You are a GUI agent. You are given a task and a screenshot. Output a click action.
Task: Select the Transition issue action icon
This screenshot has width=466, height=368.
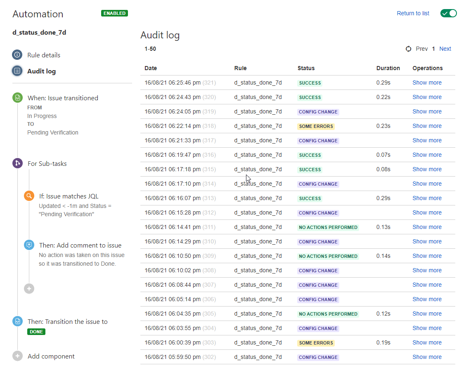(x=17, y=321)
